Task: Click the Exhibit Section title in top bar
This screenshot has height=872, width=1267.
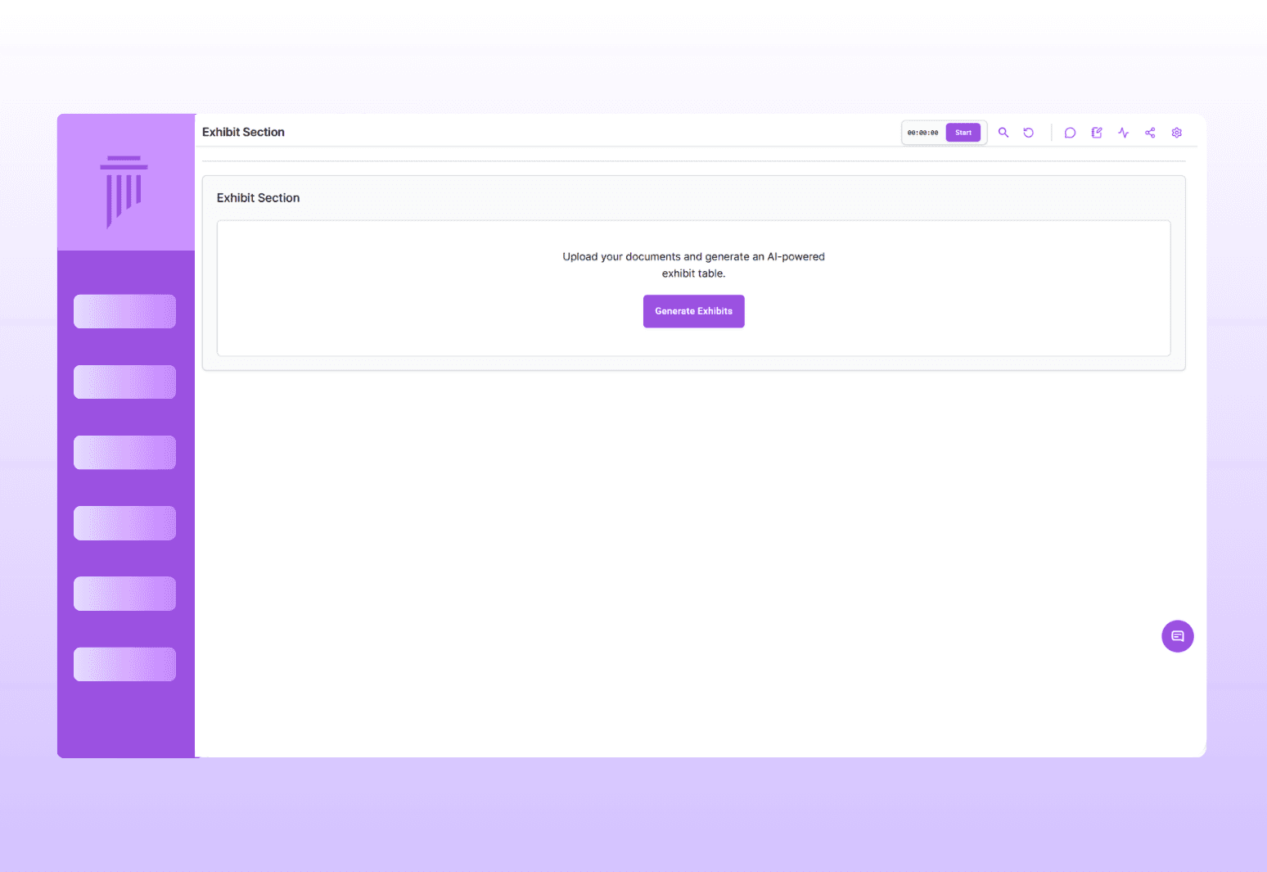Action: 243,132
